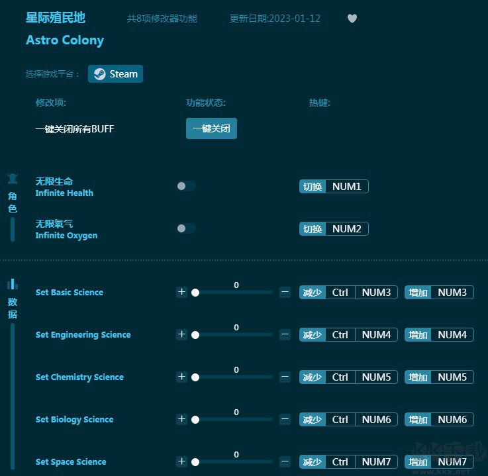Click the 共8项修改器功能 text
Screen dimensions: 488x476
[162, 19]
